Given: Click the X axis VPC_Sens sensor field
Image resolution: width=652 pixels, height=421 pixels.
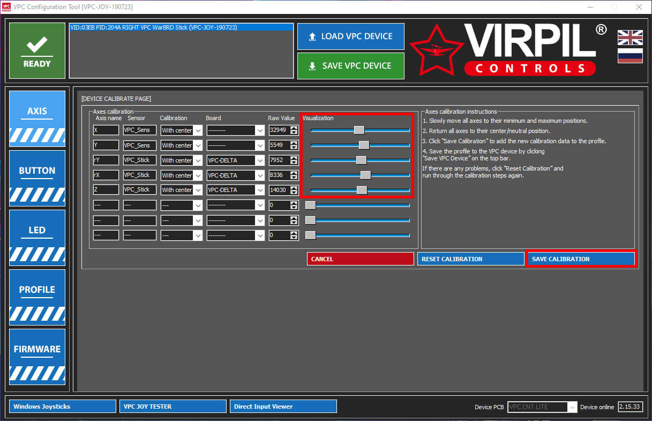Looking at the screenshot, I should click(140, 130).
